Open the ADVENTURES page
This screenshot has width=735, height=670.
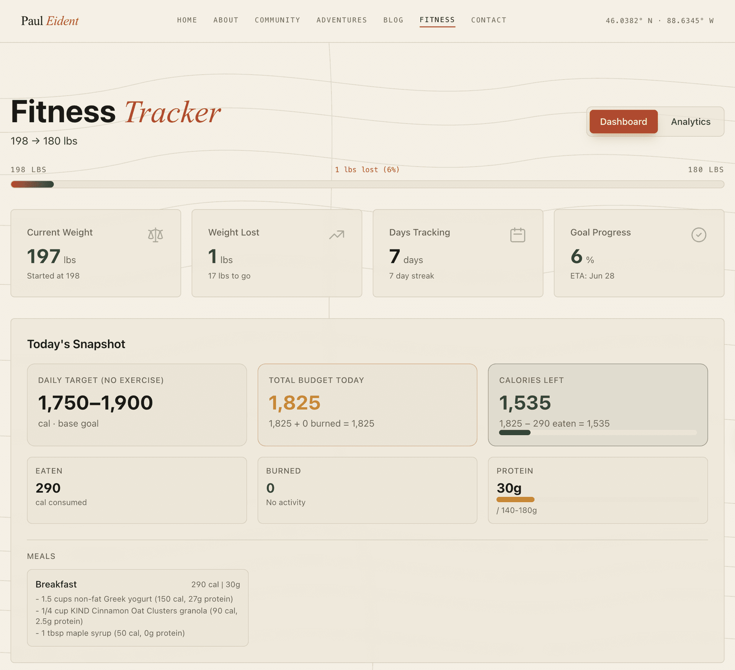click(341, 20)
